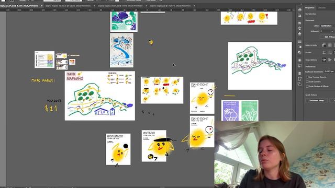Open the Brushes panel dock icon
The width and height of the screenshot is (335, 188).
[299, 28]
